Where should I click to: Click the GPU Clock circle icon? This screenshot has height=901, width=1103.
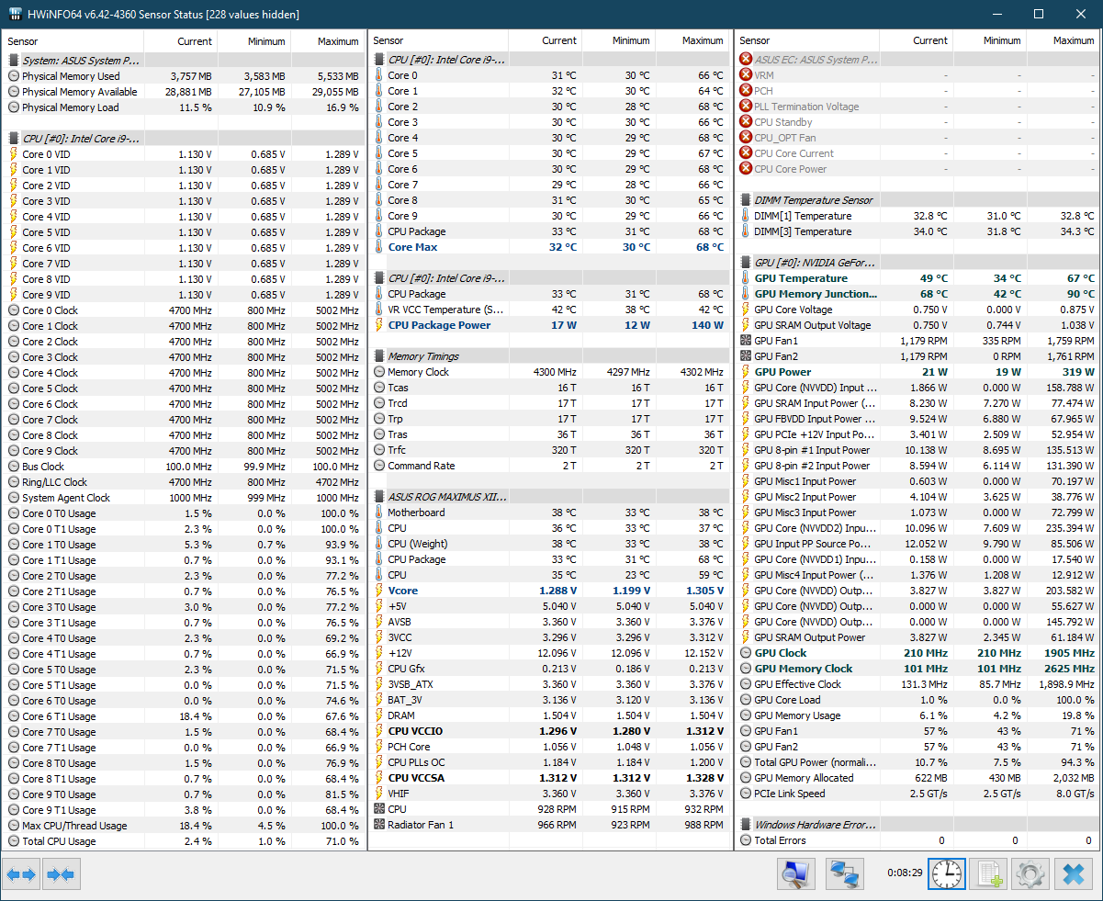[x=746, y=653]
